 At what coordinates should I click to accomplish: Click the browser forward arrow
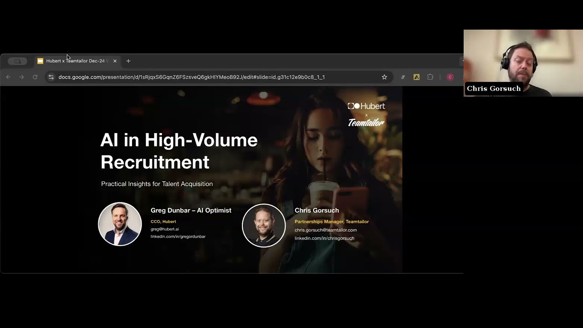pos(21,77)
